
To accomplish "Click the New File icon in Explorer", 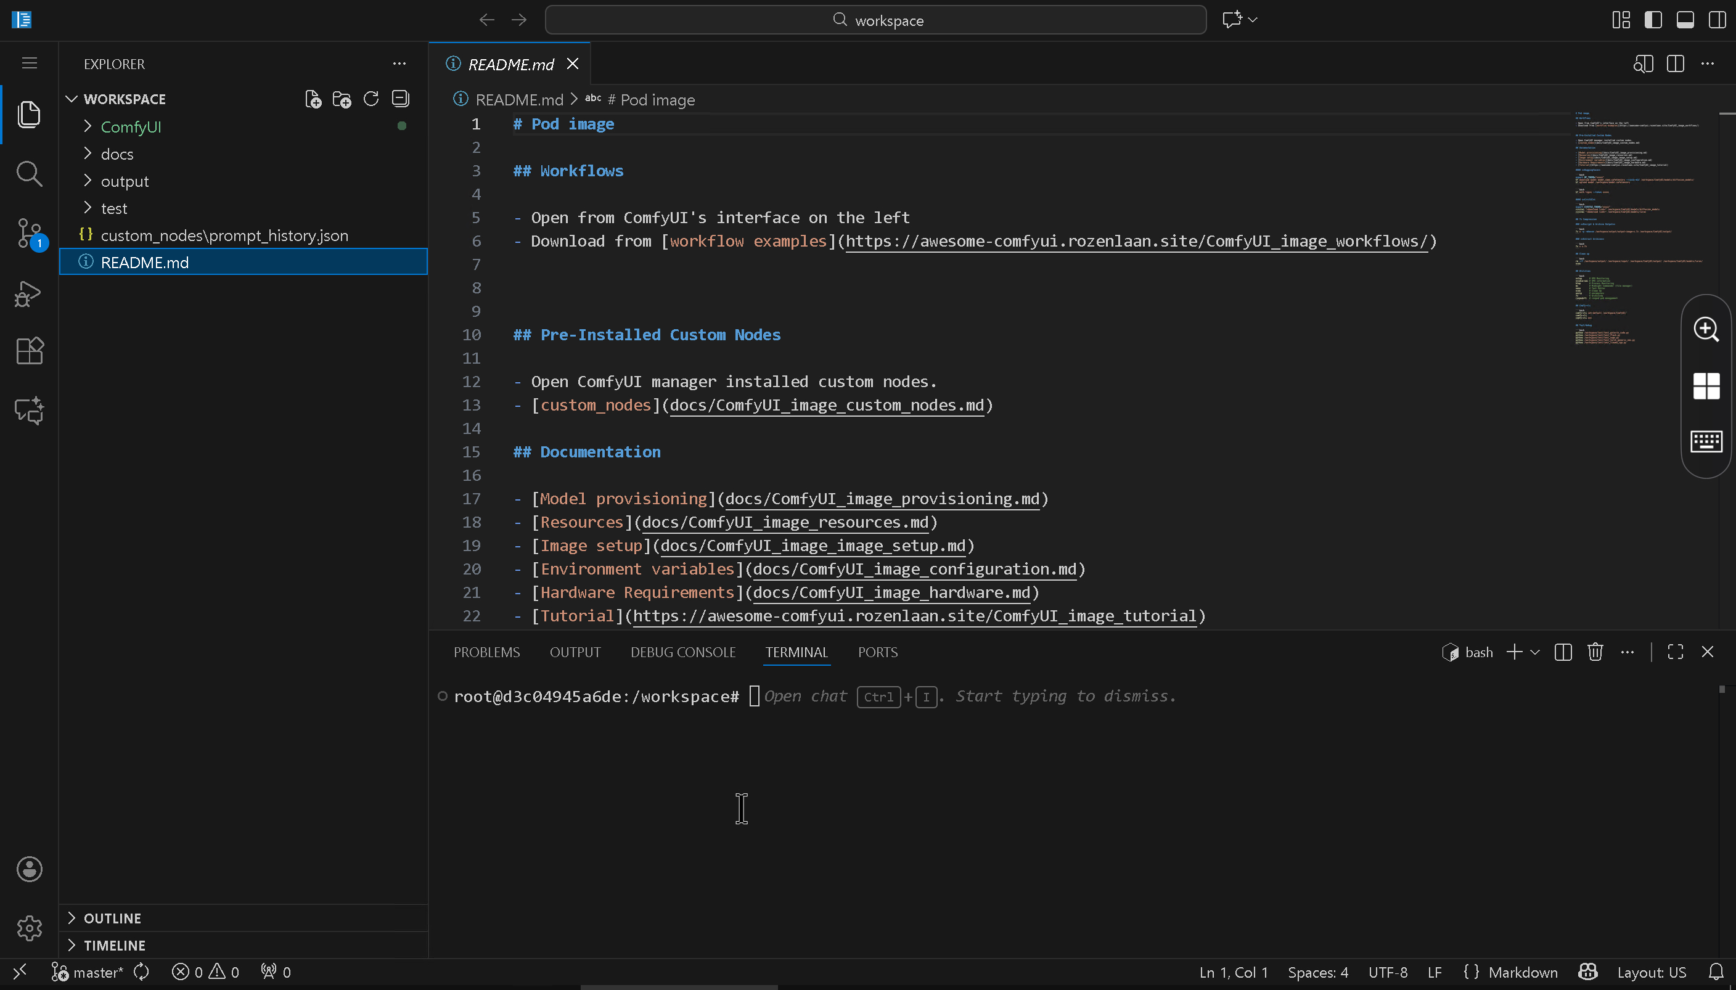I will click(313, 99).
